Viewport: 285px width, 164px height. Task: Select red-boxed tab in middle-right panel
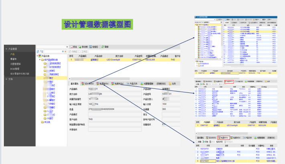[x=229, y=82]
